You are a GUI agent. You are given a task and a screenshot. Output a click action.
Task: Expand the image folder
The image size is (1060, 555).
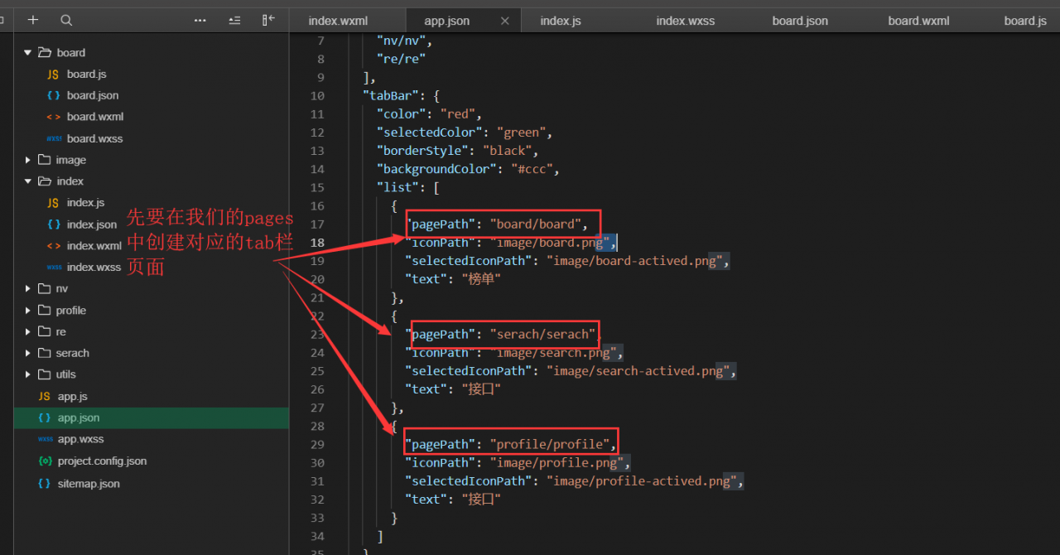27,160
